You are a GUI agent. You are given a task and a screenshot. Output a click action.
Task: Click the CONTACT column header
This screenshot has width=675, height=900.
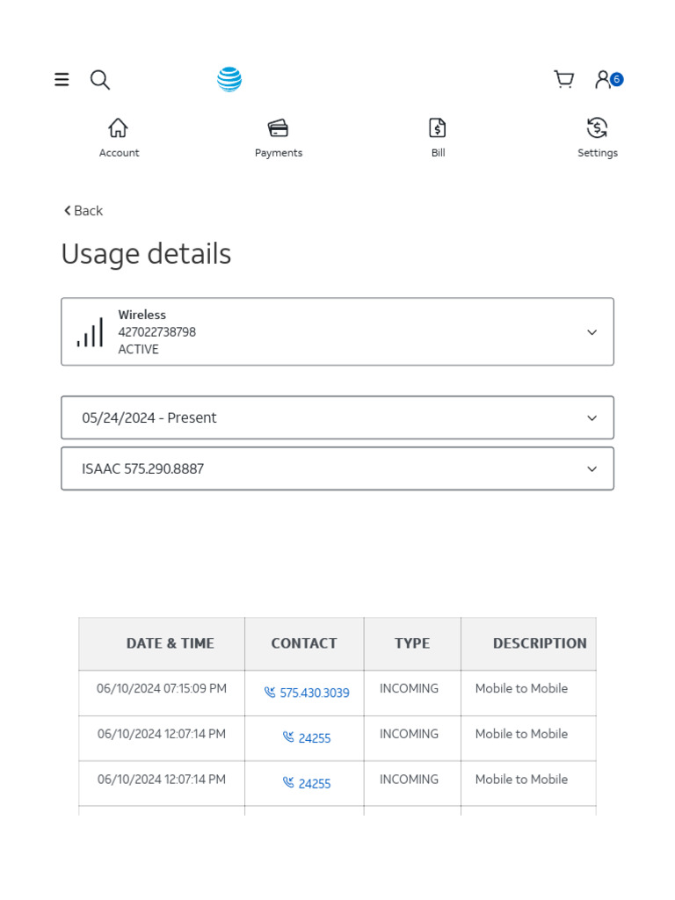(x=304, y=643)
